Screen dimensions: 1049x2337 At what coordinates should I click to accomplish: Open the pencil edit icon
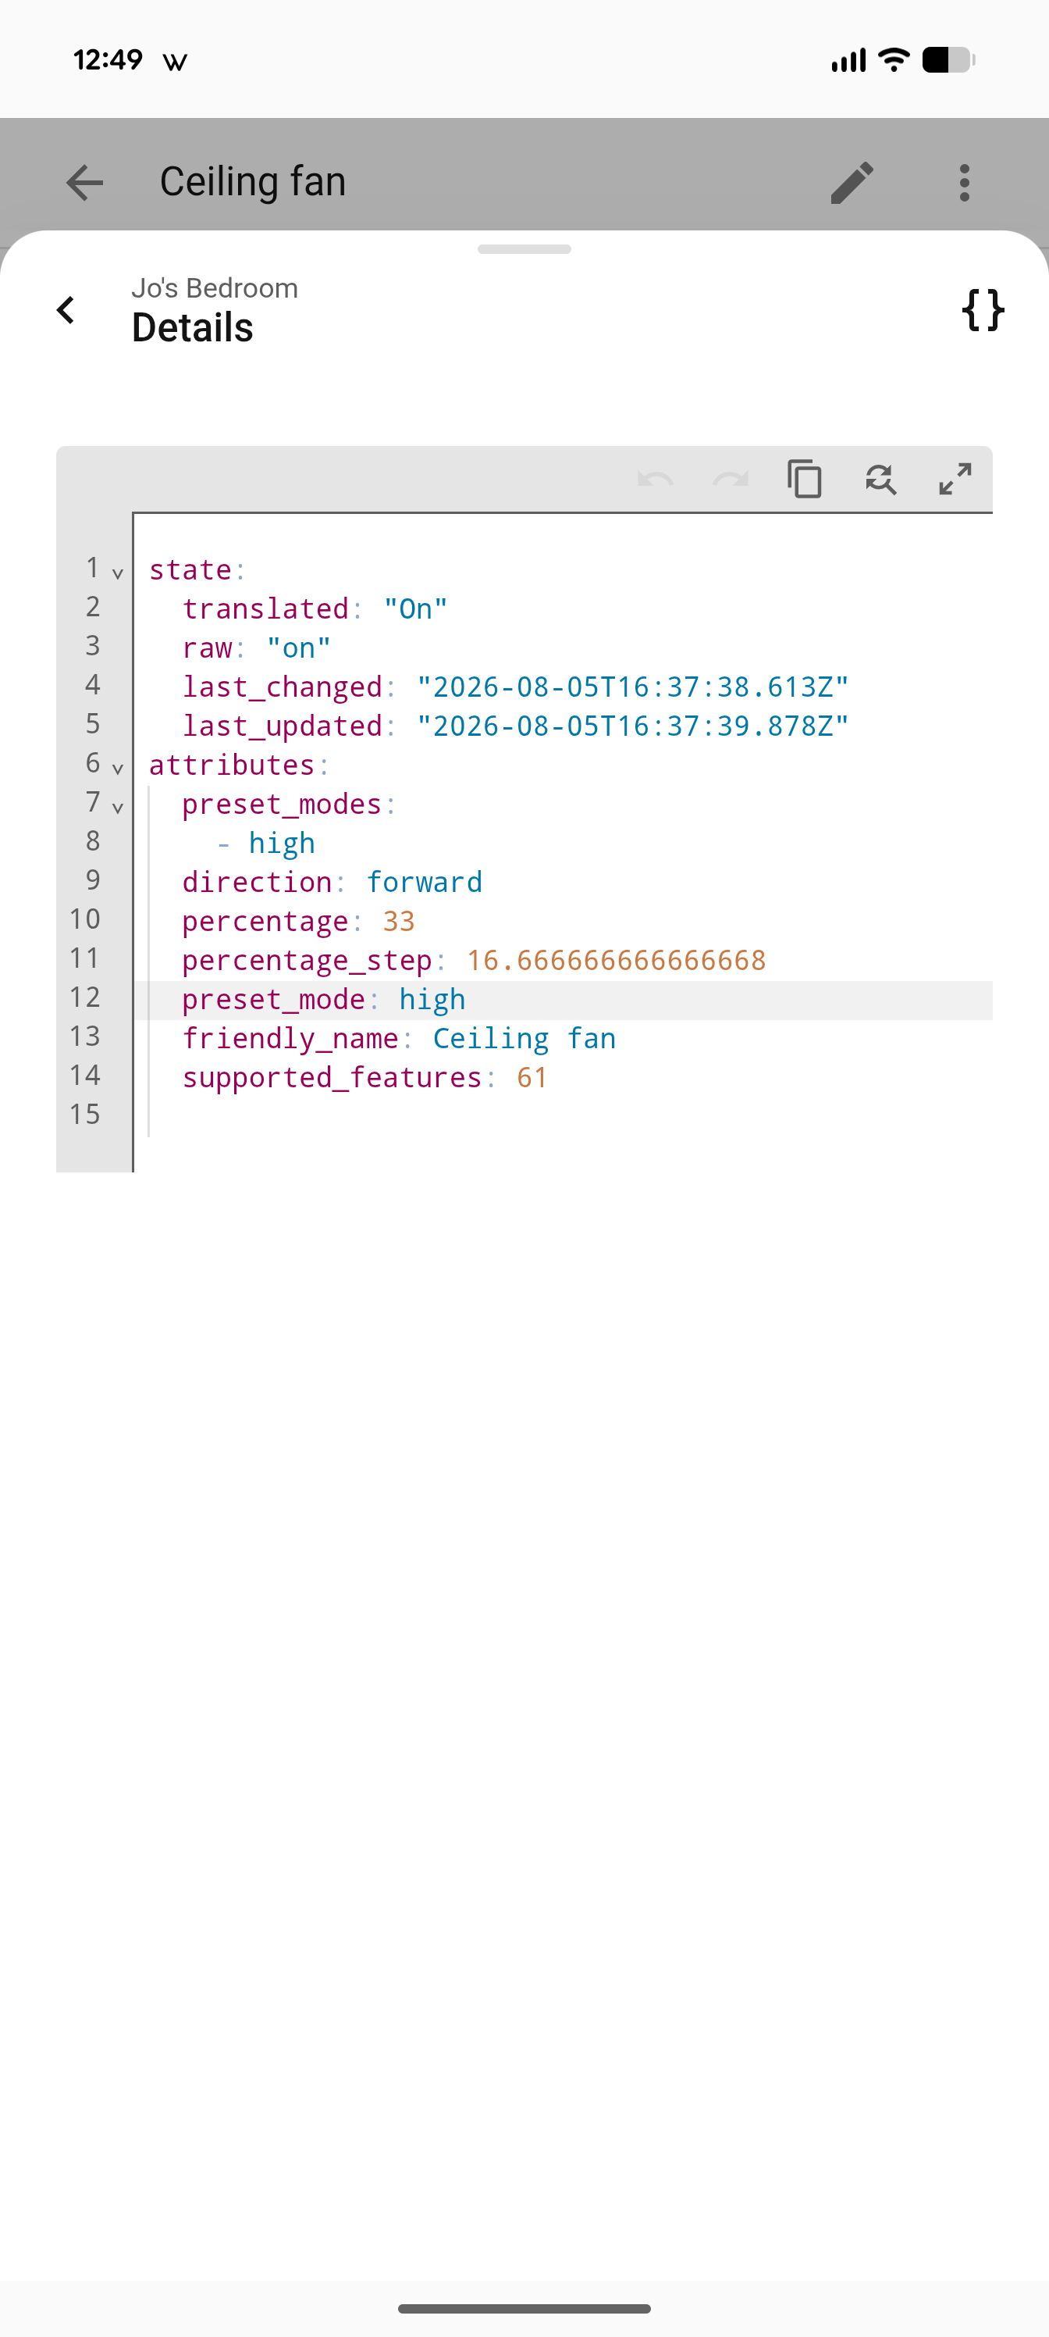(x=852, y=182)
